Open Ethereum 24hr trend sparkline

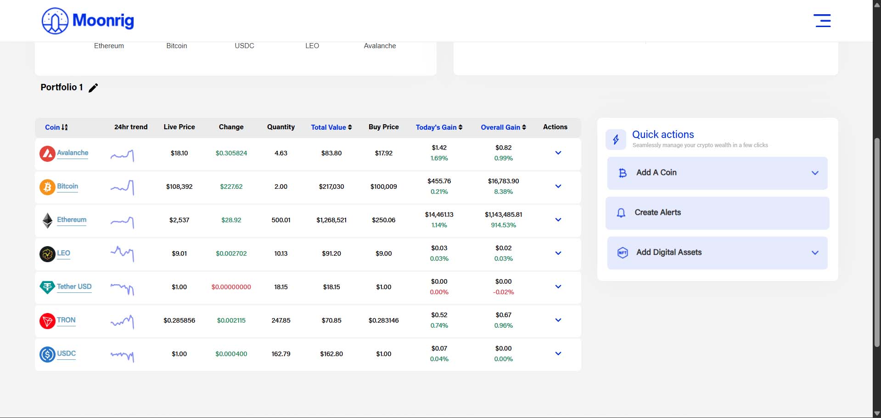coord(122,222)
